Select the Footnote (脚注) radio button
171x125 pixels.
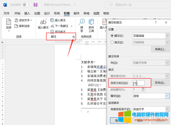tap(112, 36)
